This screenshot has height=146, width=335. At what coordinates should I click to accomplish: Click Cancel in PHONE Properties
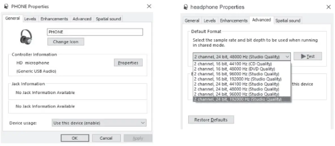106,138
